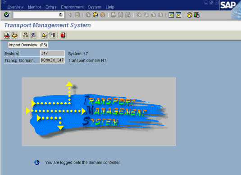
Task: Open the Help menu
Action: [x=110, y=7]
